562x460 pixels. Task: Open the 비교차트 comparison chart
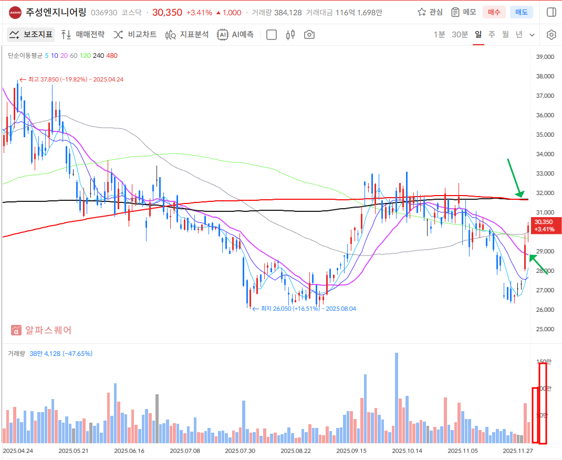tap(135, 35)
